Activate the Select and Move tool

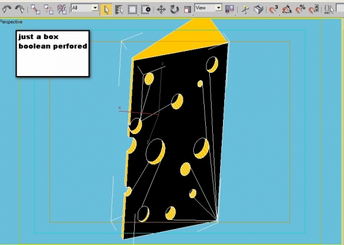[161, 10]
